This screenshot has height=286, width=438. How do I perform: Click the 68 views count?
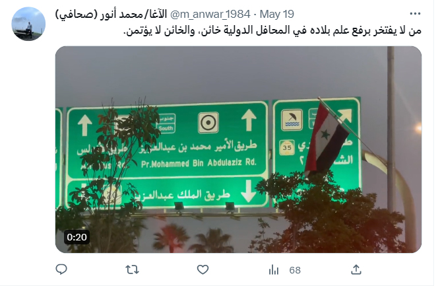(x=295, y=270)
